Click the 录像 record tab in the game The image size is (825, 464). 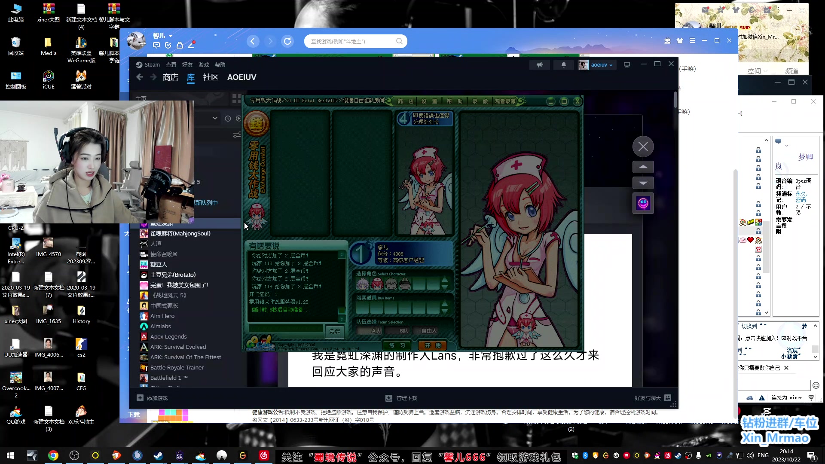[x=480, y=101]
